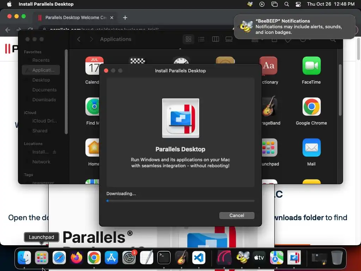Open Launchpad from the Dock
361x271 pixels.
(x=42, y=257)
